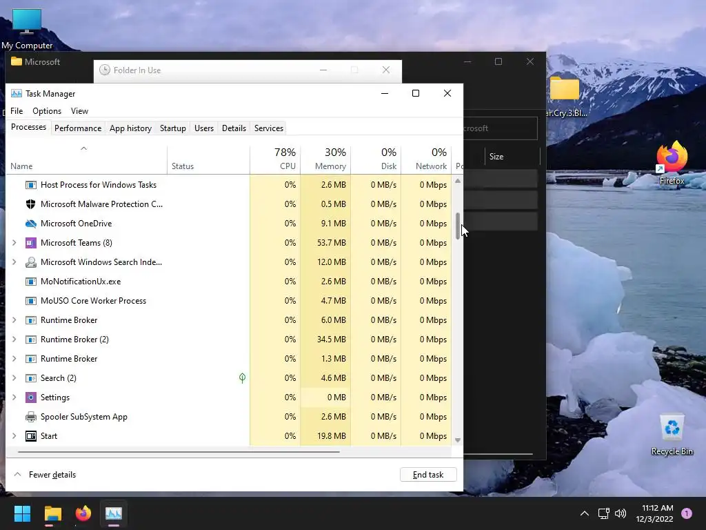Click the scroll up arrow of process list

pos(458,181)
